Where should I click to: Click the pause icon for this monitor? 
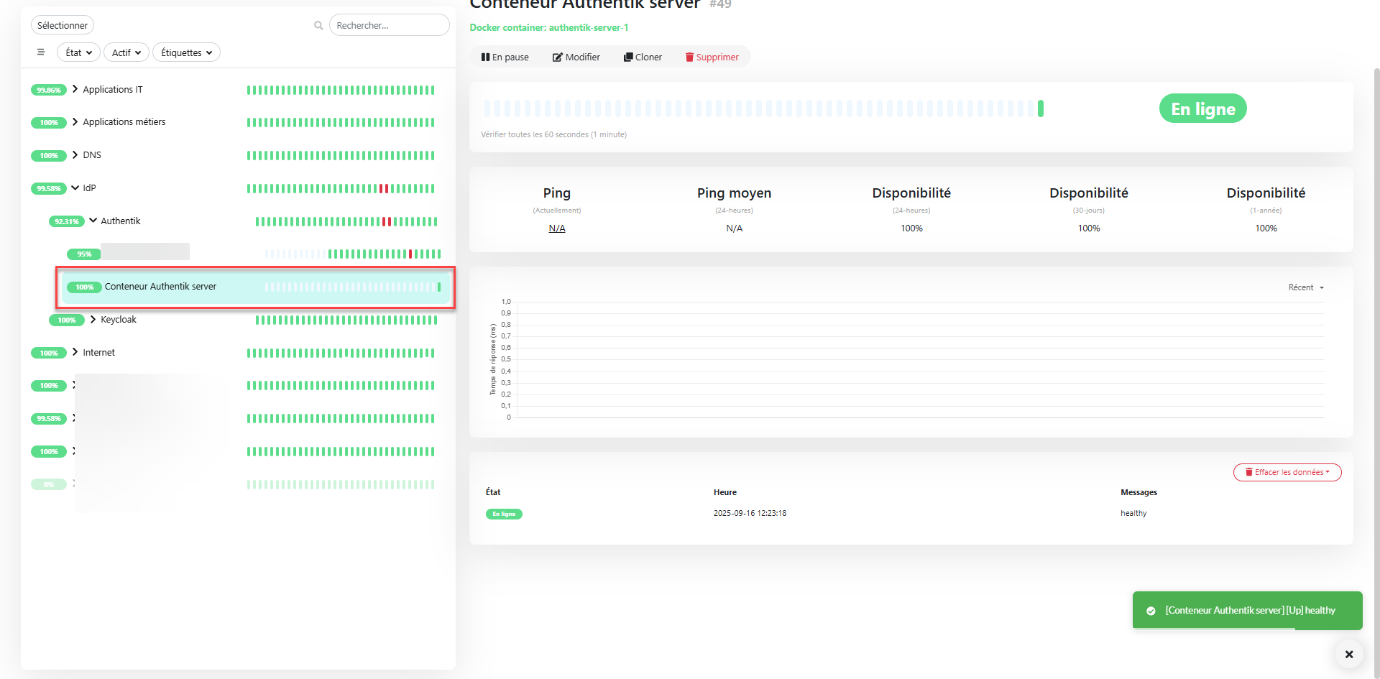click(485, 57)
